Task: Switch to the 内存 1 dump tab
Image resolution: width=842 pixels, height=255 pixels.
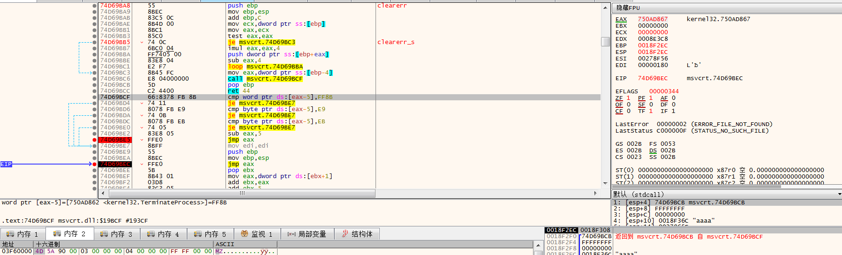Action: [23, 234]
